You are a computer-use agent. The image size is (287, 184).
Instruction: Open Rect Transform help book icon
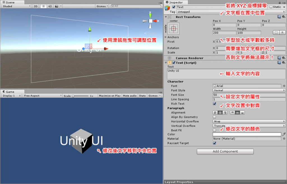[x=279, y=17]
